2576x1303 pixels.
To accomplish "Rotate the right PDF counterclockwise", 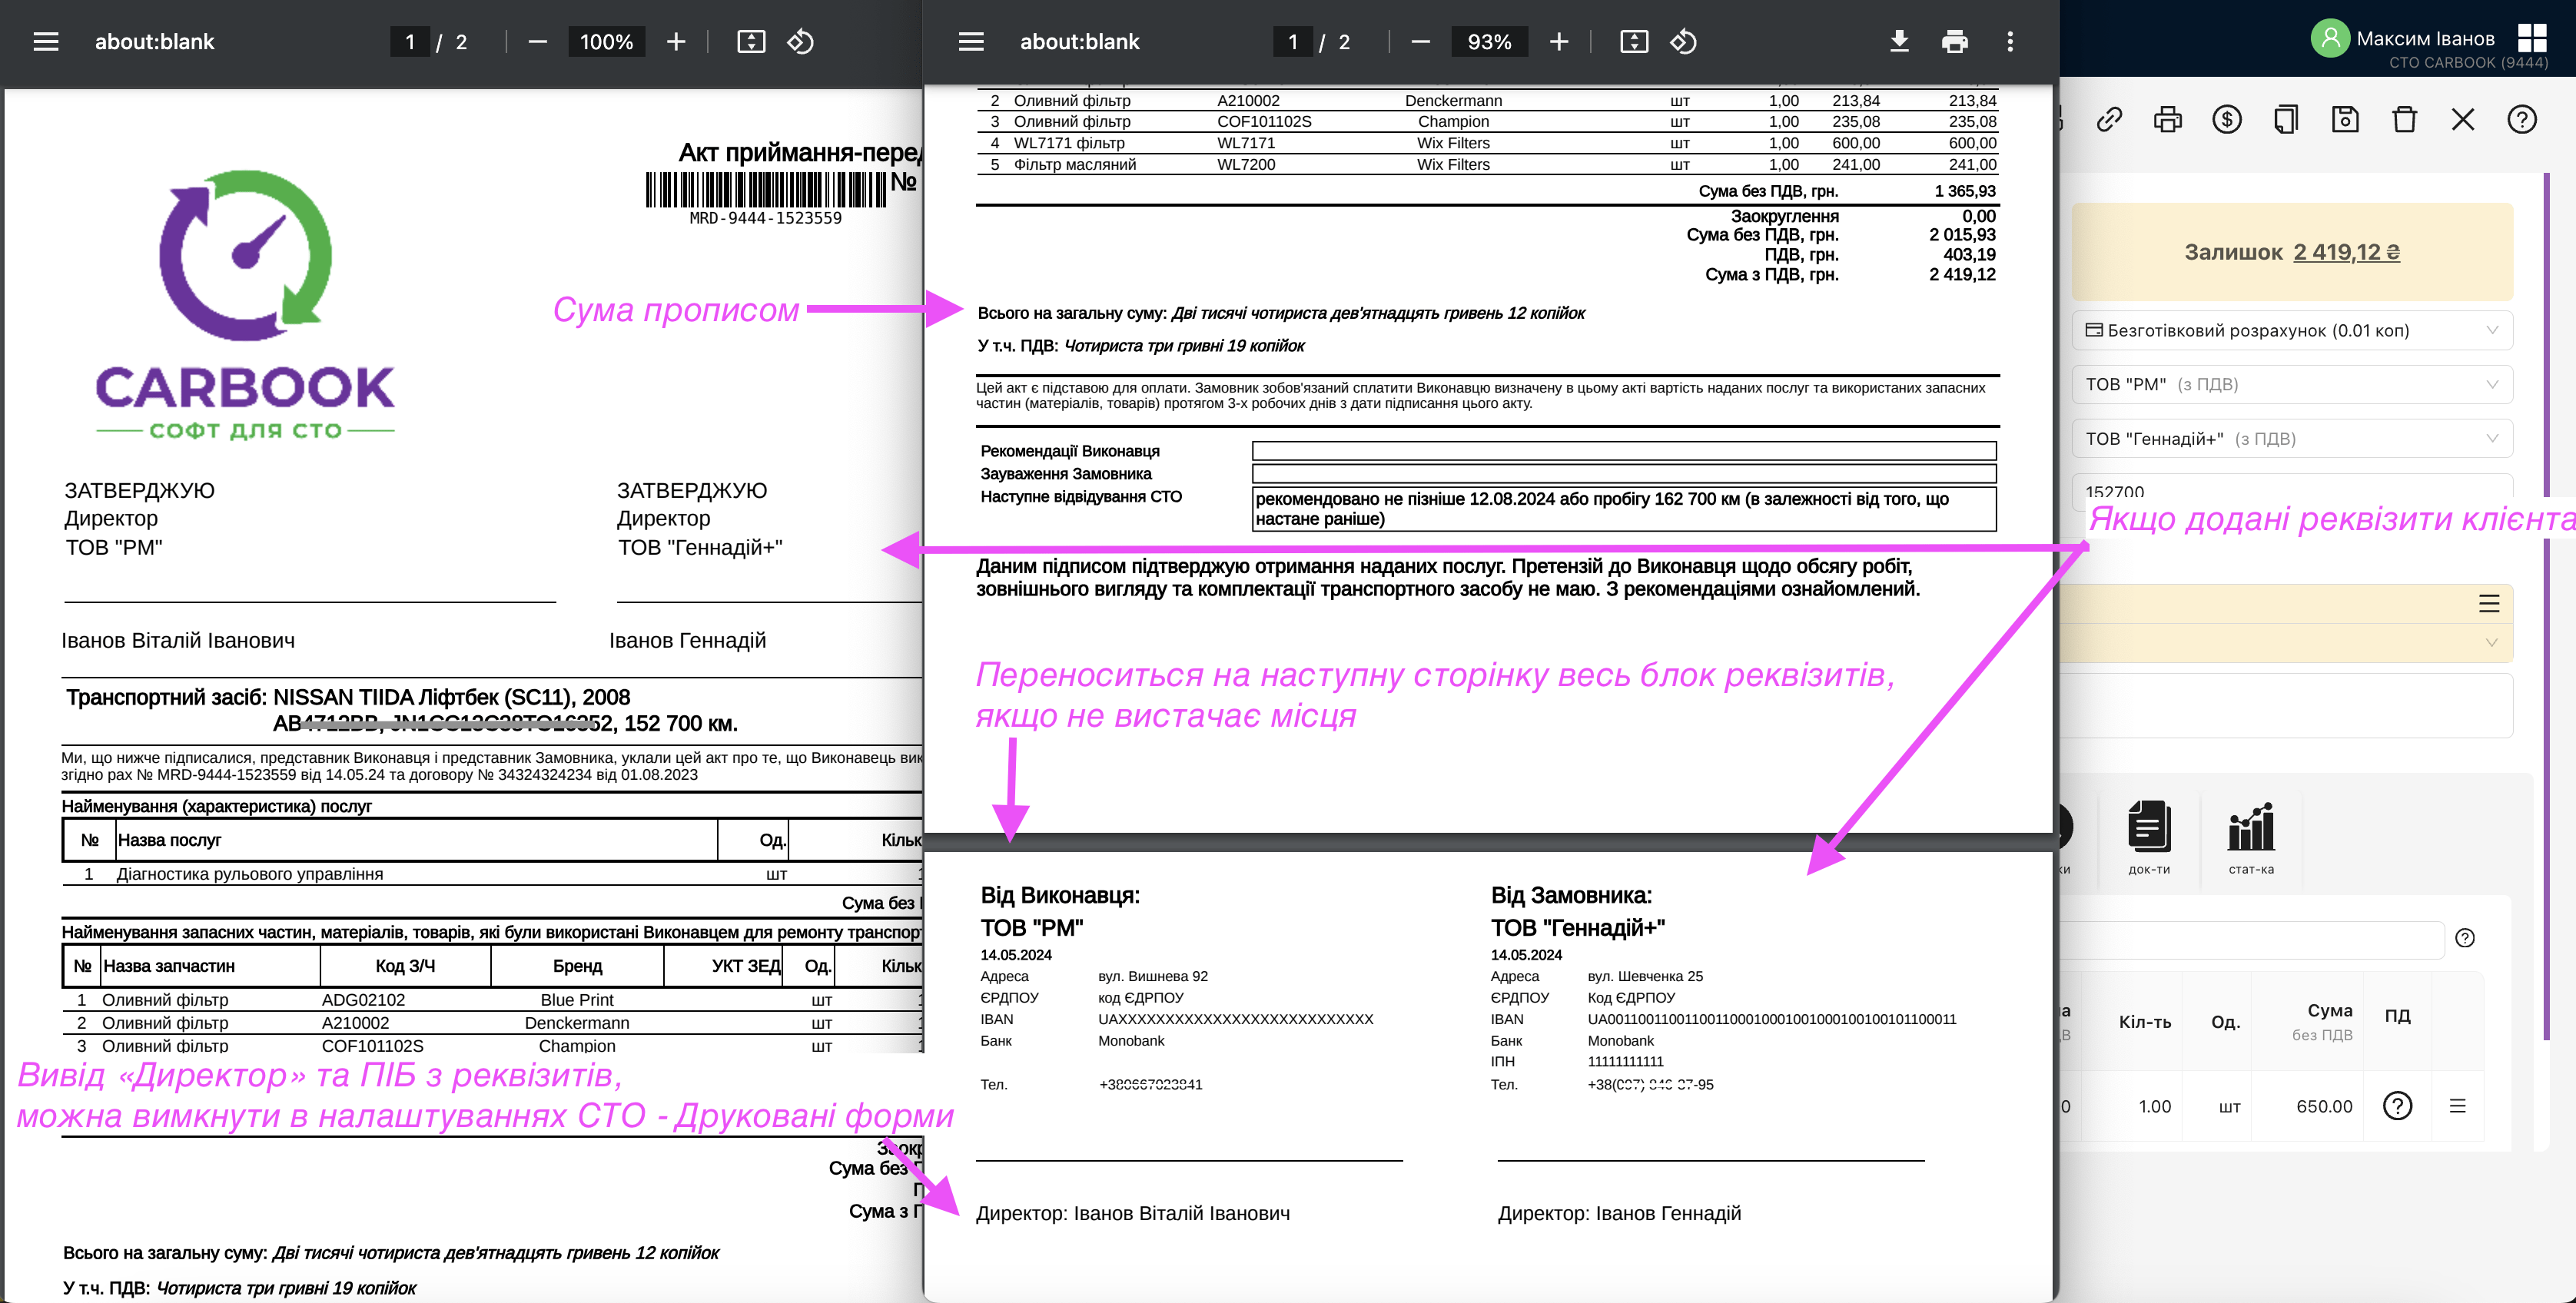I will pos(1683,41).
